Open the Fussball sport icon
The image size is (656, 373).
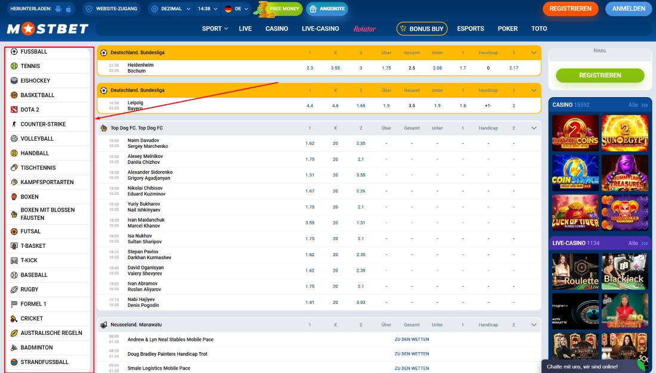[14, 51]
